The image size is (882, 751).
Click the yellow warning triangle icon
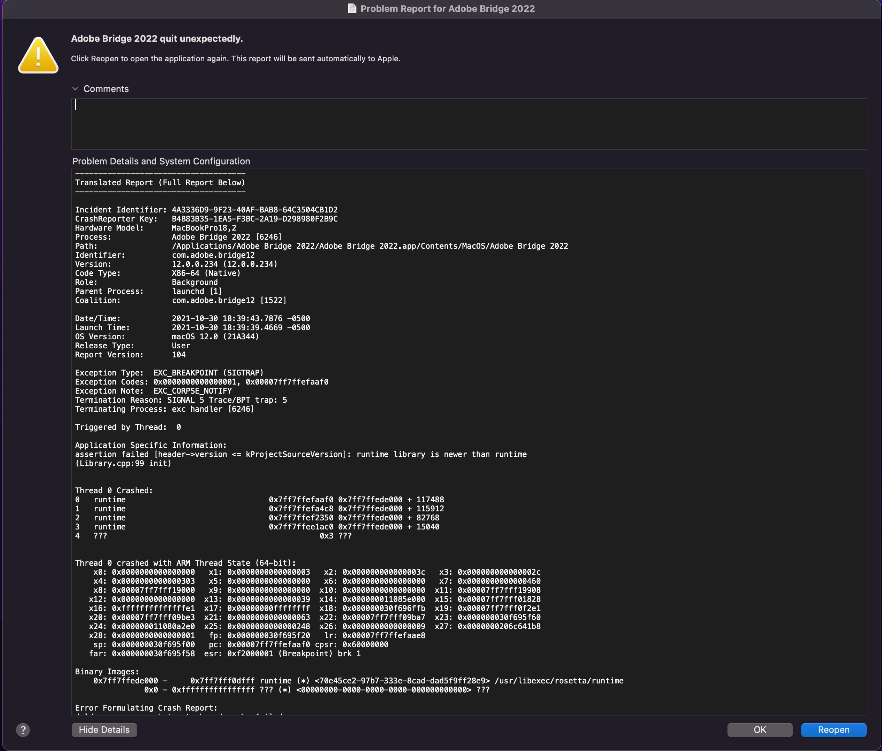click(38, 56)
